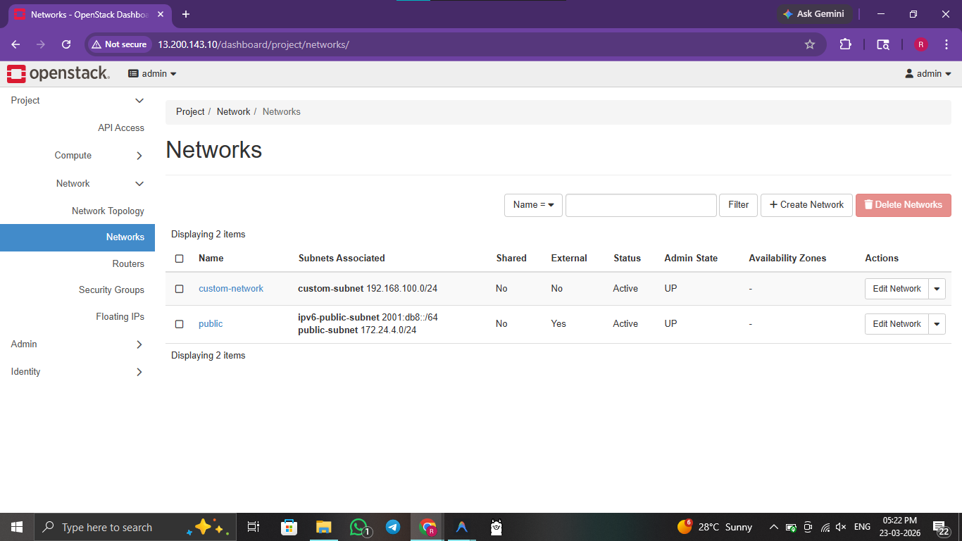Click Edit Network for public
Viewport: 962px width, 541px height.
pyautogui.click(x=897, y=324)
